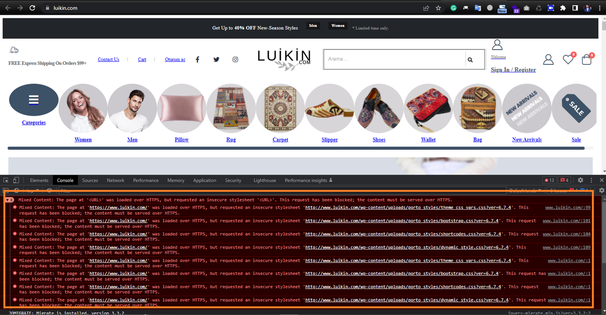Open the DevTools more options menu

(x=591, y=180)
